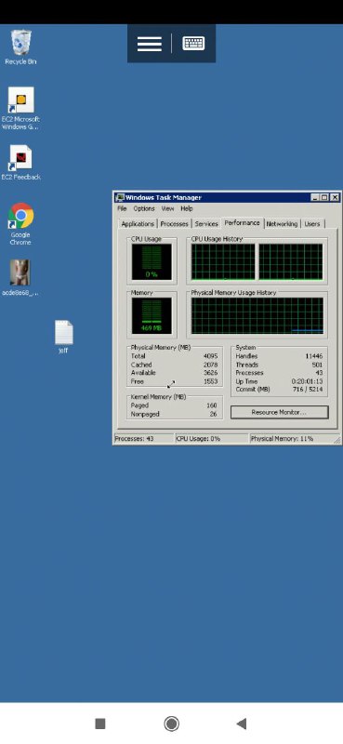Open the File menu in Task Manager

point(122,208)
